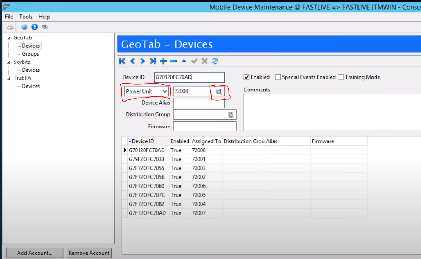This screenshot has width=421, height=259.
Task: Open the Distribution Group lookup icon
Action: point(231,115)
